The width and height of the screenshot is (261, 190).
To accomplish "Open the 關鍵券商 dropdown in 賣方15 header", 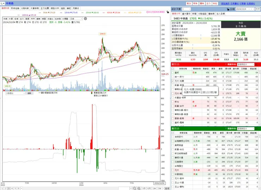I will click(x=246, y=129).
